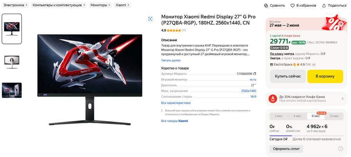Open visual search icon beside product image
This screenshot has width=351, height=157.
tap(150, 19)
